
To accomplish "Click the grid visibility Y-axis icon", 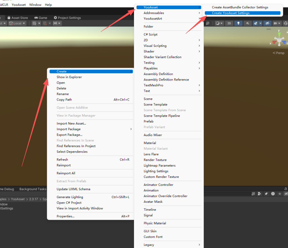I will point(34,23).
